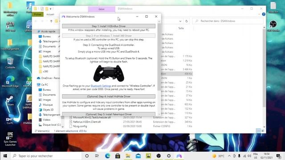Open Objets 3D under Ce PC

pyautogui.click(x=48, y=110)
